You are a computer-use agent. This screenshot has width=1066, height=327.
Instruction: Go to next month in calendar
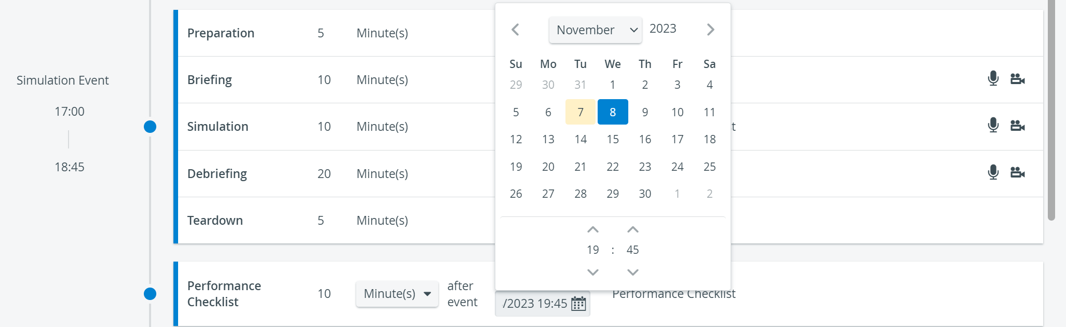(710, 30)
